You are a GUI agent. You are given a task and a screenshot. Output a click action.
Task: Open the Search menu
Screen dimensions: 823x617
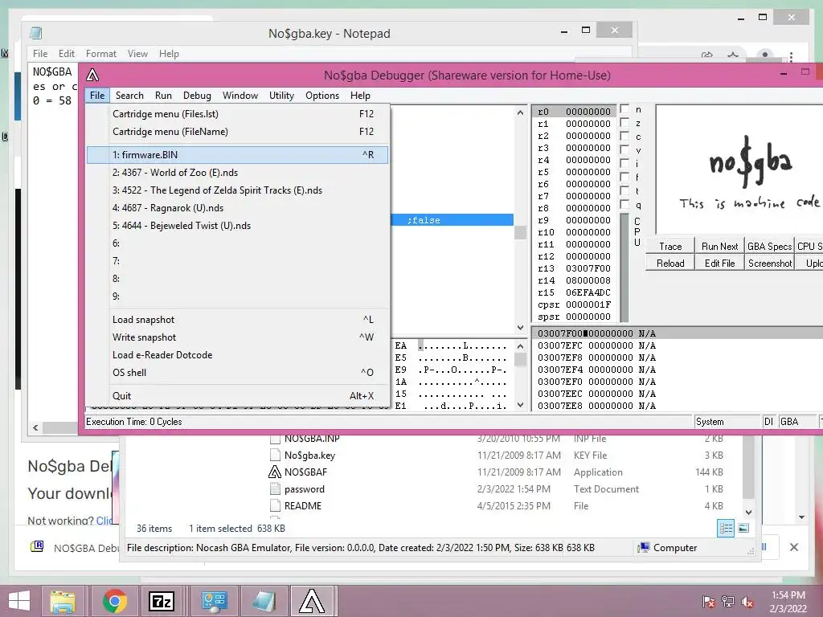pyautogui.click(x=129, y=96)
